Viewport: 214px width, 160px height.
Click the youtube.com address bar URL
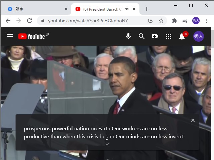88,21
